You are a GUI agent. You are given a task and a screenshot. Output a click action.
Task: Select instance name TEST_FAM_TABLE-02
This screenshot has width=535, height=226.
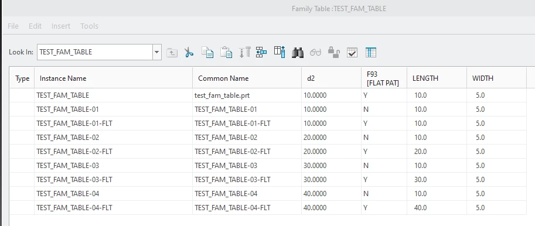[x=113, y=138]
